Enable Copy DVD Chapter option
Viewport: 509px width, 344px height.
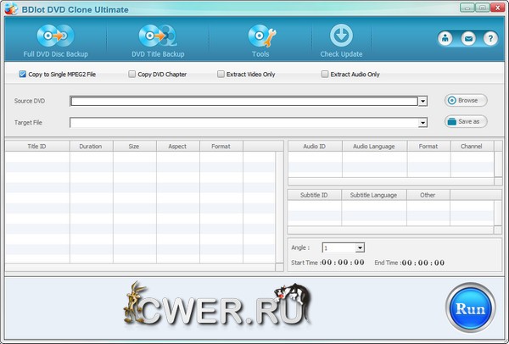click(132, 75)
